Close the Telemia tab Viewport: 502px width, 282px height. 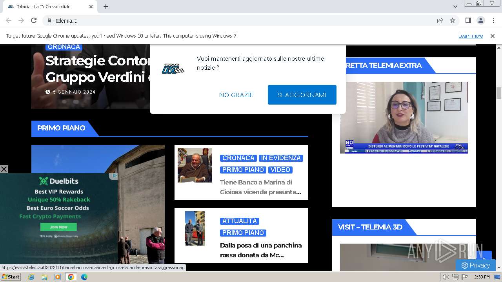click(x=91, y=7)
